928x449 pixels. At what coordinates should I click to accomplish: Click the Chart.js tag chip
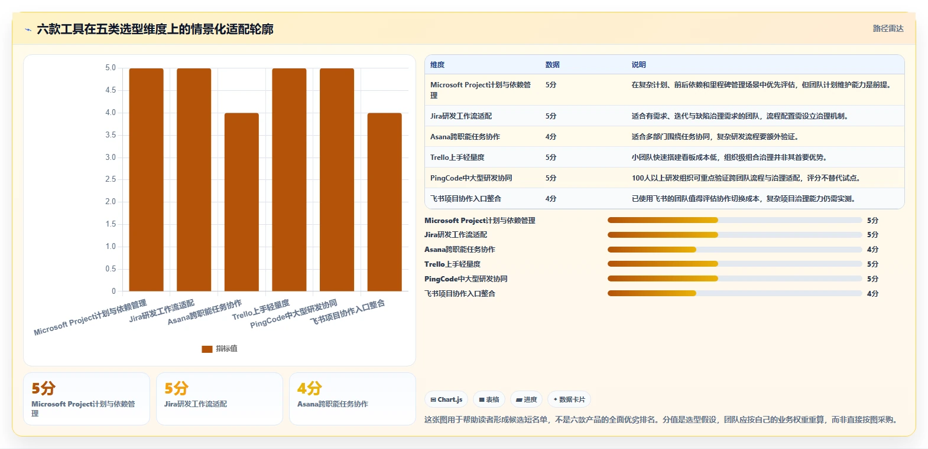point(446,399)
